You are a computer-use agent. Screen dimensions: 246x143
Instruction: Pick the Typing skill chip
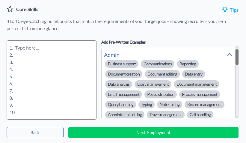tap(147, 104)
